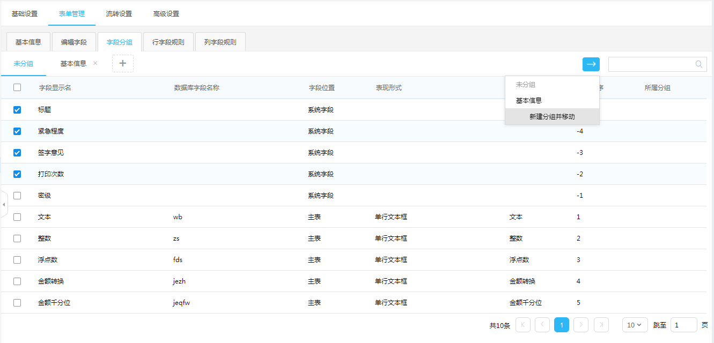714x343 pixels.
Task: Click the 跳至 page number input
Action: click(683, 325)
